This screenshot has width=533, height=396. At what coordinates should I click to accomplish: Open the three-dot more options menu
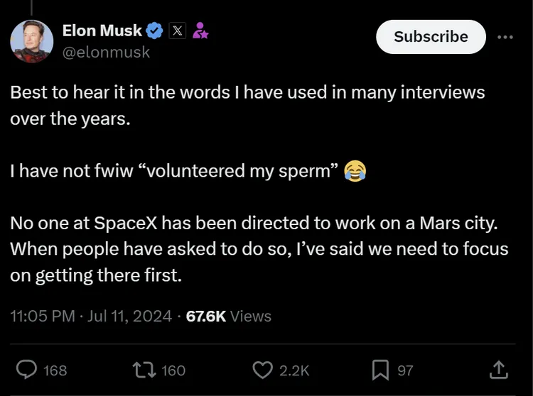point(505,37)
